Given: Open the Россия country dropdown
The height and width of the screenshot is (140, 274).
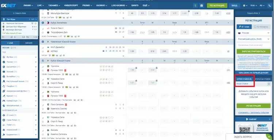Looking at the screenshot, I should [x=254, y=33].
